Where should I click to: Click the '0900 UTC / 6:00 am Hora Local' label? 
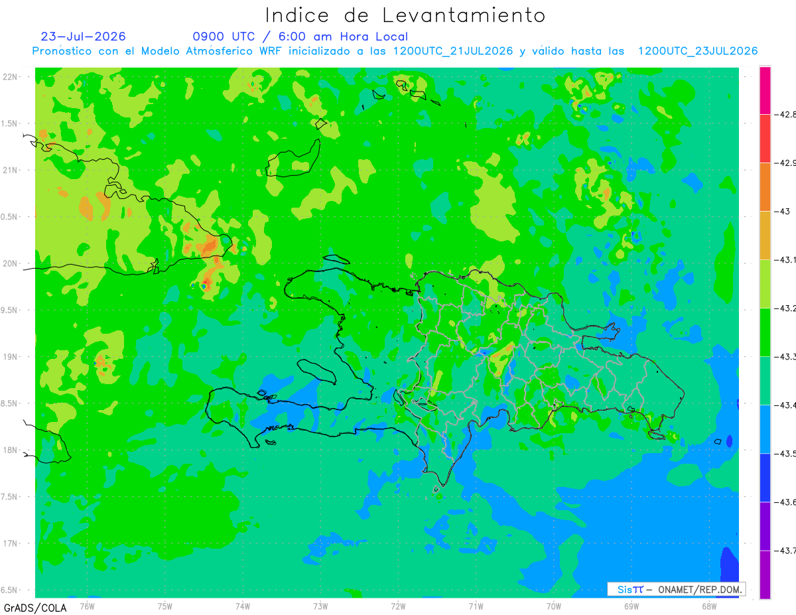tap(300, 36)
